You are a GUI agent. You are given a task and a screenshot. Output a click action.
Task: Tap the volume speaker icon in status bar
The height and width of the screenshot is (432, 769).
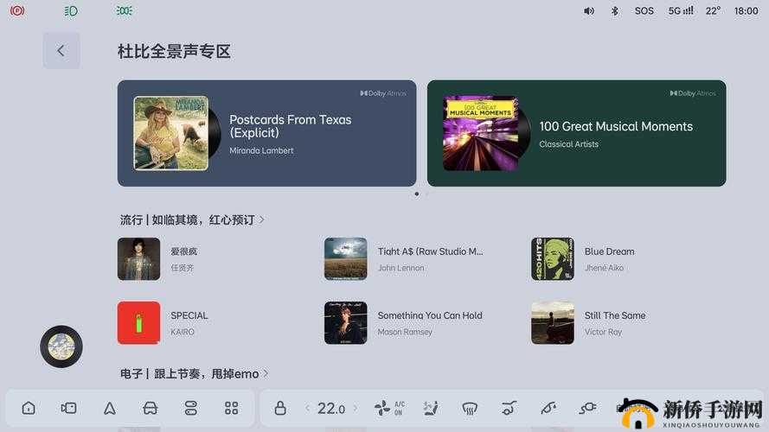pyautogui.click(x=589, y=10)
